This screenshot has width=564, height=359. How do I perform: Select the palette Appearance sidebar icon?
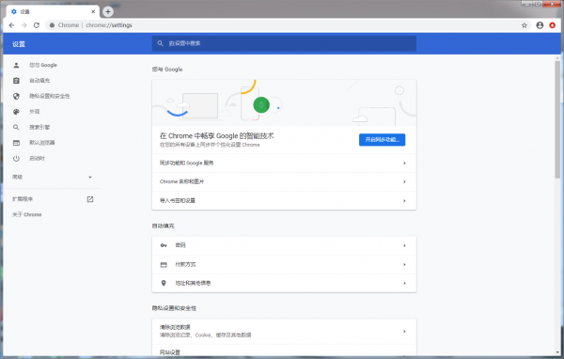coord(16,112)
